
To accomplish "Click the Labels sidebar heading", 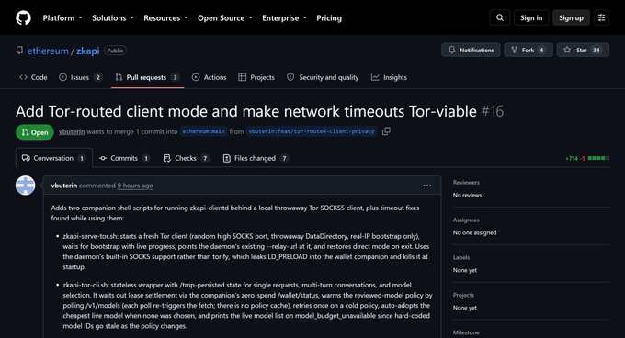I will click(x=461, y=257).
